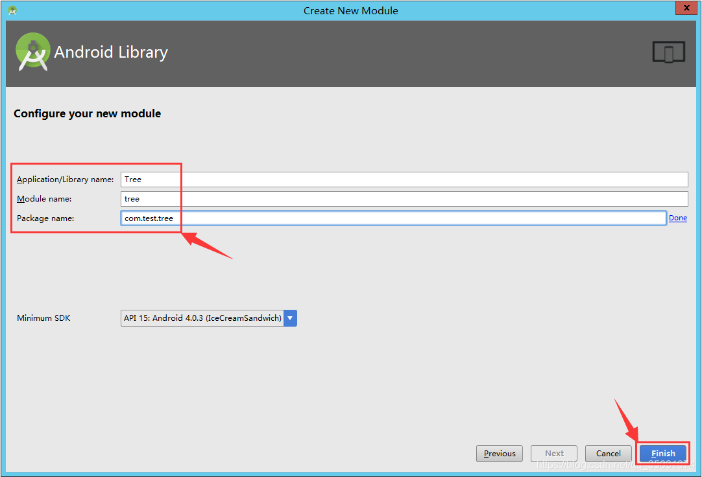Screen dimensions: 702x477
Task: Click the Next button
Action: tap(553, 453)
